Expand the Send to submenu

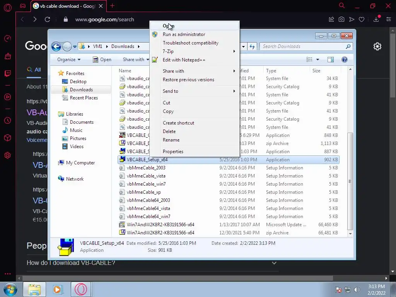click(195, 91)
